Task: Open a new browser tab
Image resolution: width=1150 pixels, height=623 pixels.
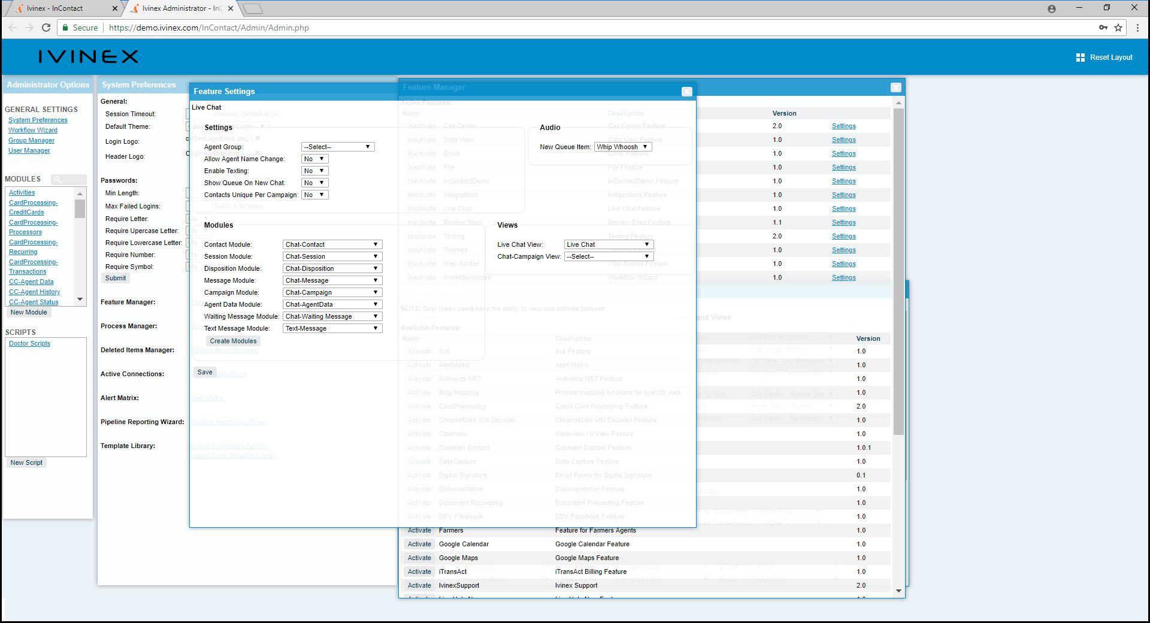Action: coord(252,8)
